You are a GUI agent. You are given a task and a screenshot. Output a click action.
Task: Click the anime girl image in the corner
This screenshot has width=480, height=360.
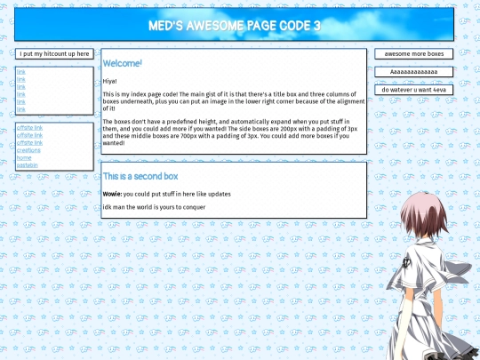pos(433,276)
